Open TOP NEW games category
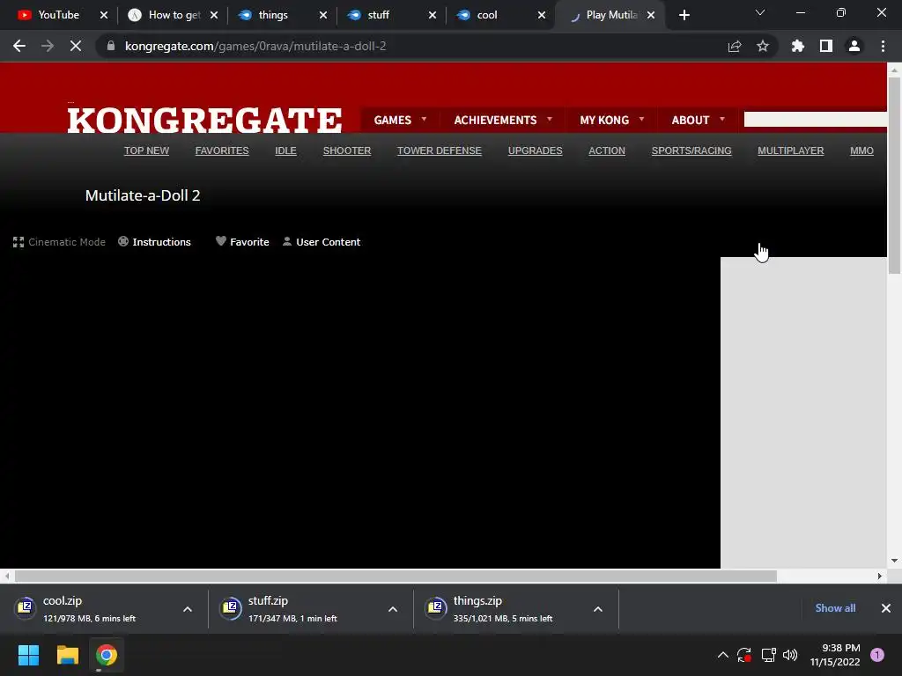902x676 pixels. 147,151
